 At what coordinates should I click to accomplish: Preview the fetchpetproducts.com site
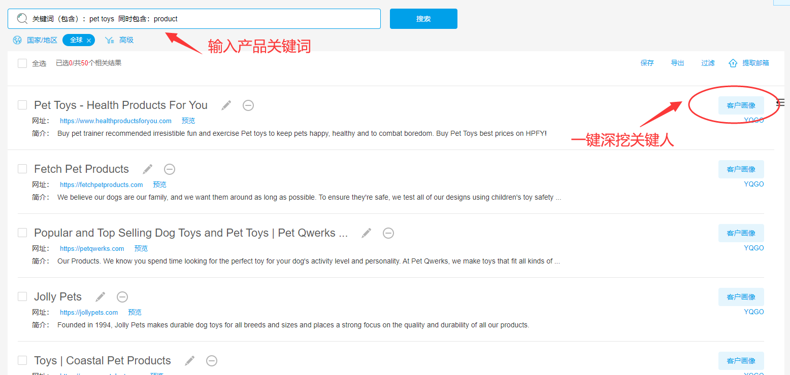[159, 184]
